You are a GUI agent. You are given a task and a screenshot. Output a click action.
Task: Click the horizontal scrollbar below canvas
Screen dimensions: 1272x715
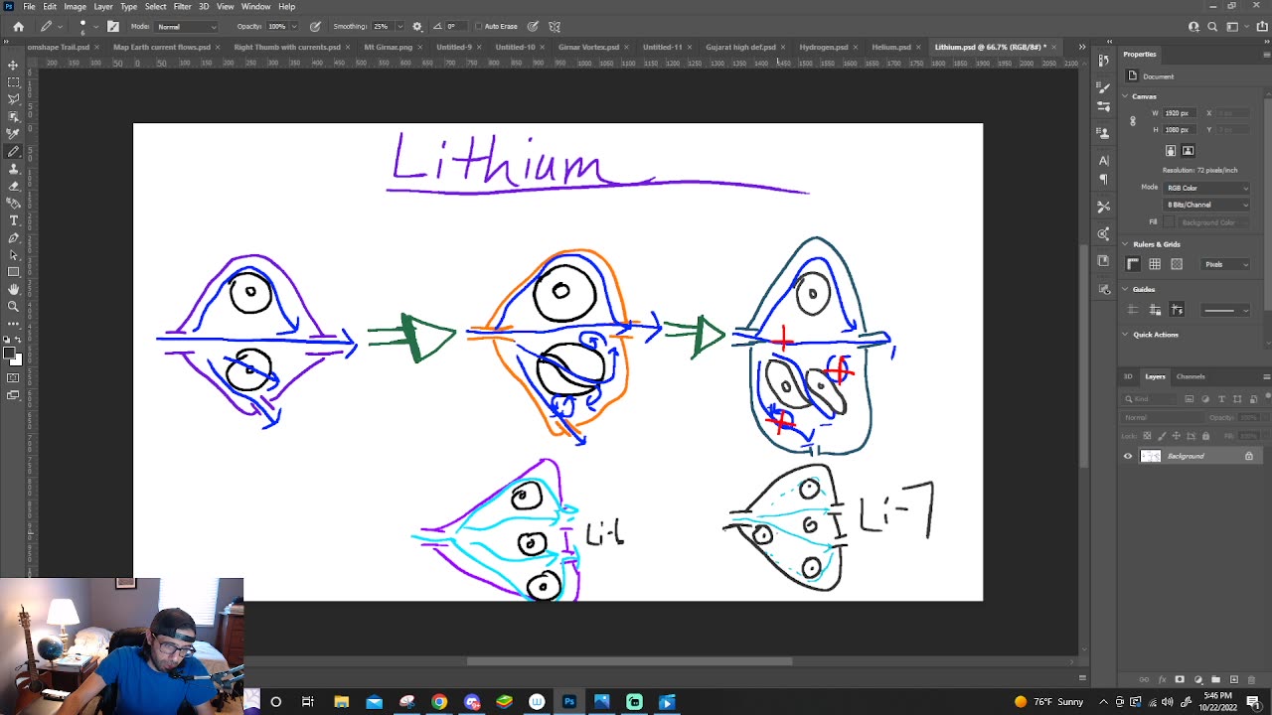coord(629,661)
